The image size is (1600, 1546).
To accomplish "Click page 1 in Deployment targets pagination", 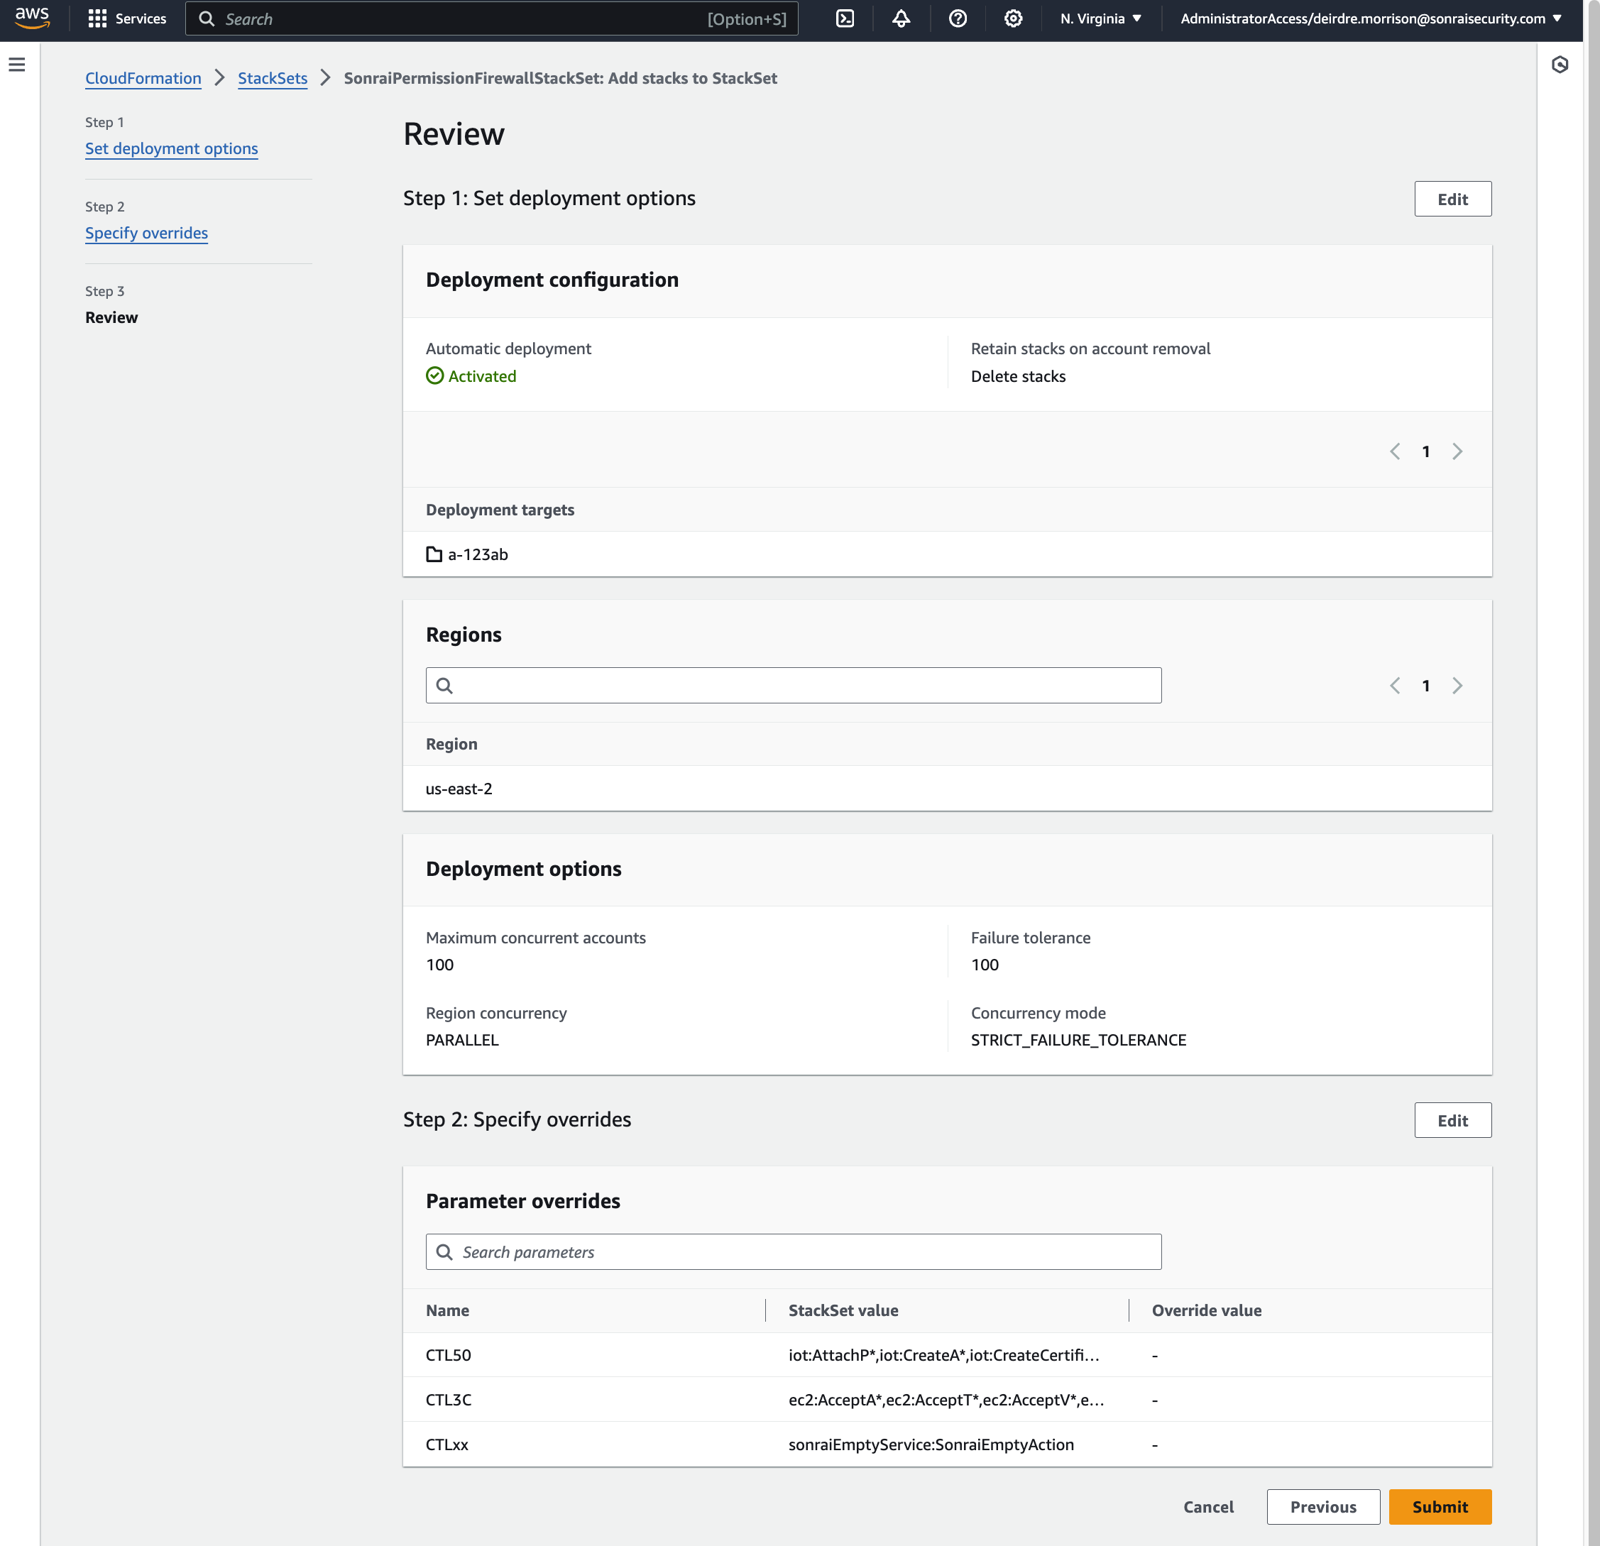I will (x=1425, y=451).
